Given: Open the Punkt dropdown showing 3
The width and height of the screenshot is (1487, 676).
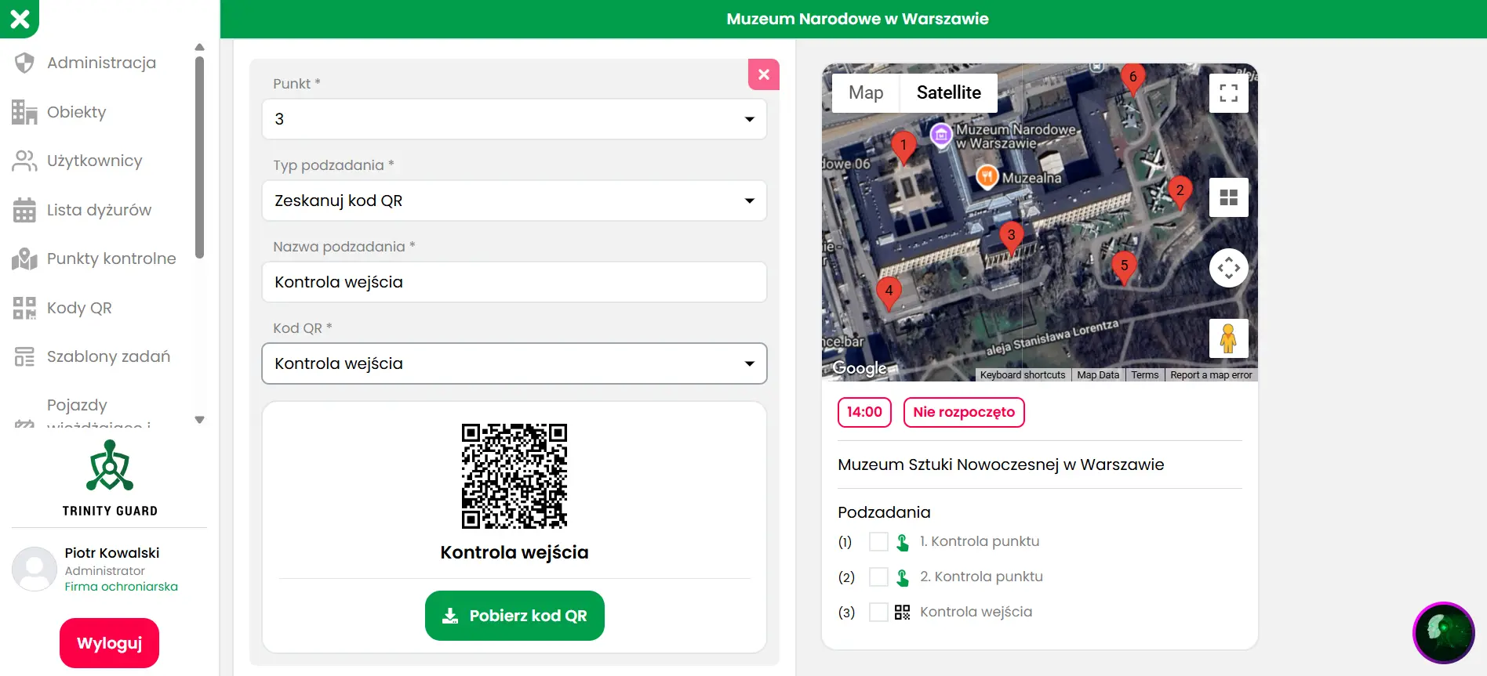Looking at the screenshot, I should pos(514,119).
